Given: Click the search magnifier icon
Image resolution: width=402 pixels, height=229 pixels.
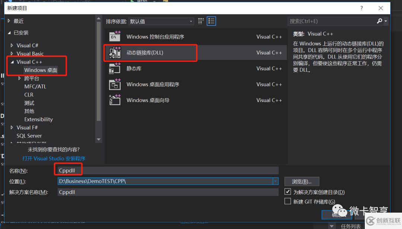Looking at the screenshot, I should coord(379,21).
